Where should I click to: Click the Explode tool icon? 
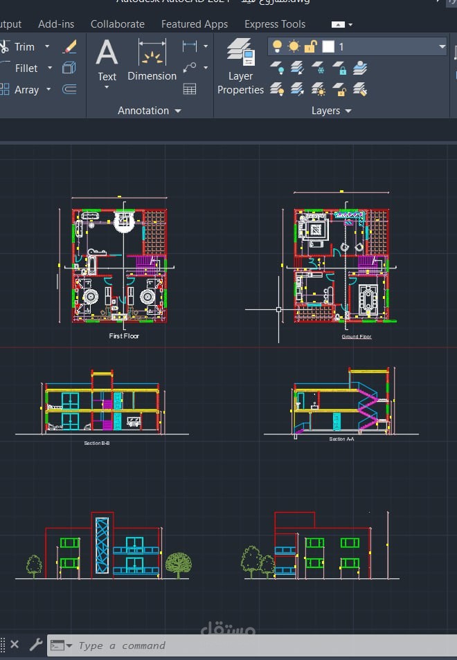pyautogui.click(x=69, y=68)
